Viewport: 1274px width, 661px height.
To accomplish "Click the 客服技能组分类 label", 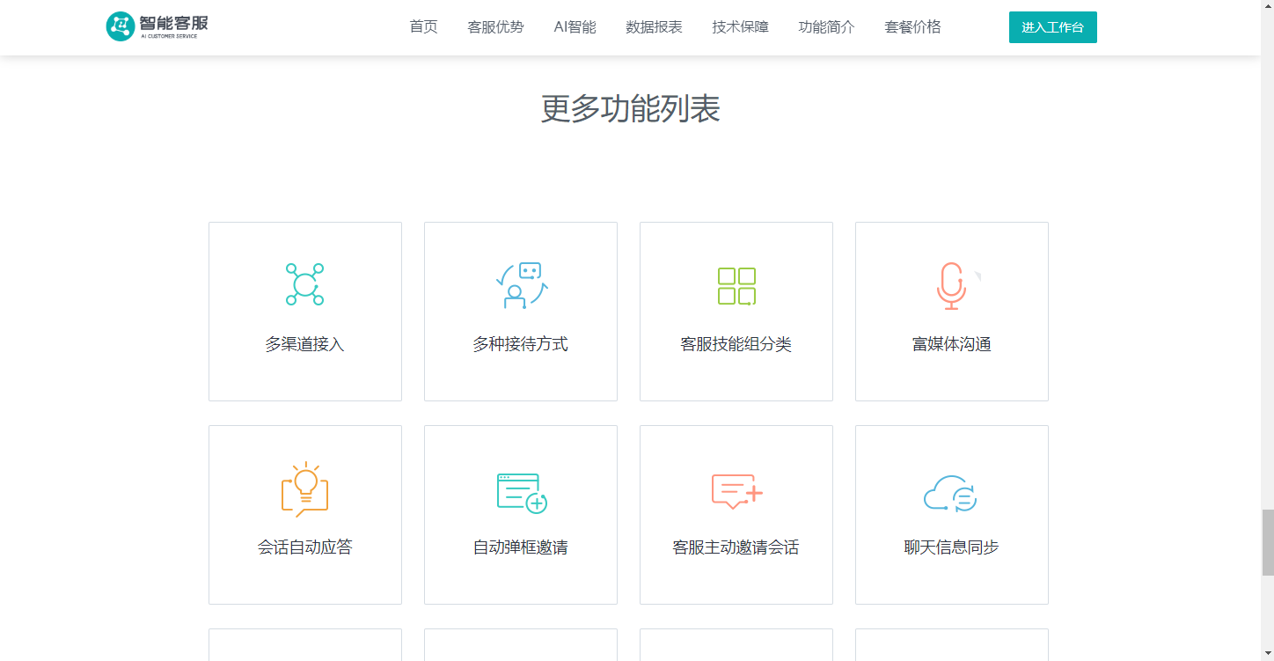I will coord(736,344).
